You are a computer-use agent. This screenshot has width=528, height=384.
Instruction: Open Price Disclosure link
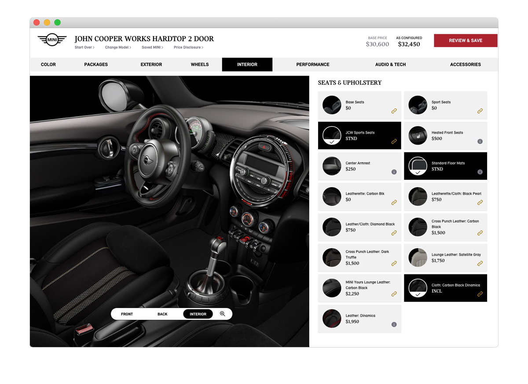point(188,47)
